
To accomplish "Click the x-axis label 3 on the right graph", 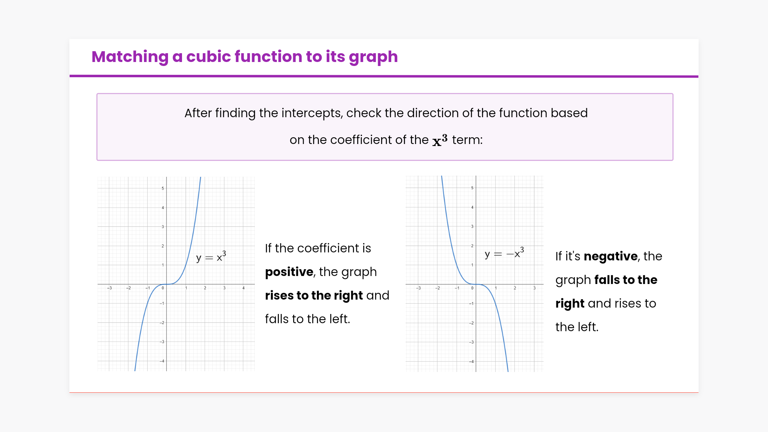I will (534, 288).
